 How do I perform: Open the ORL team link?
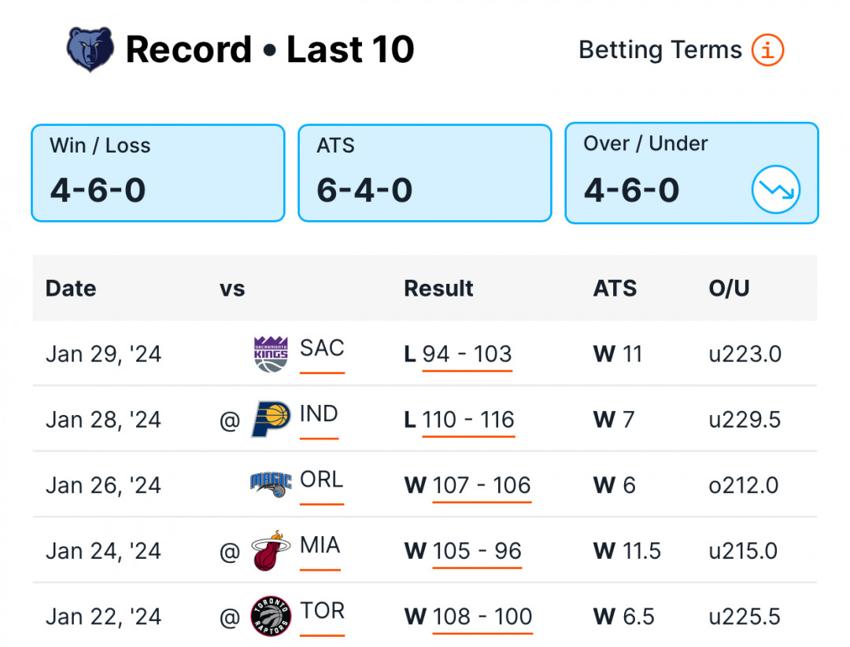(x=321, y=480)
